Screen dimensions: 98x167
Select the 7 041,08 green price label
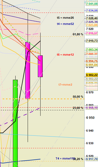92,4
